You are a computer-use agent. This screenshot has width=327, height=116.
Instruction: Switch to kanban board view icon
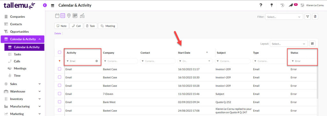tap(75, 16)
